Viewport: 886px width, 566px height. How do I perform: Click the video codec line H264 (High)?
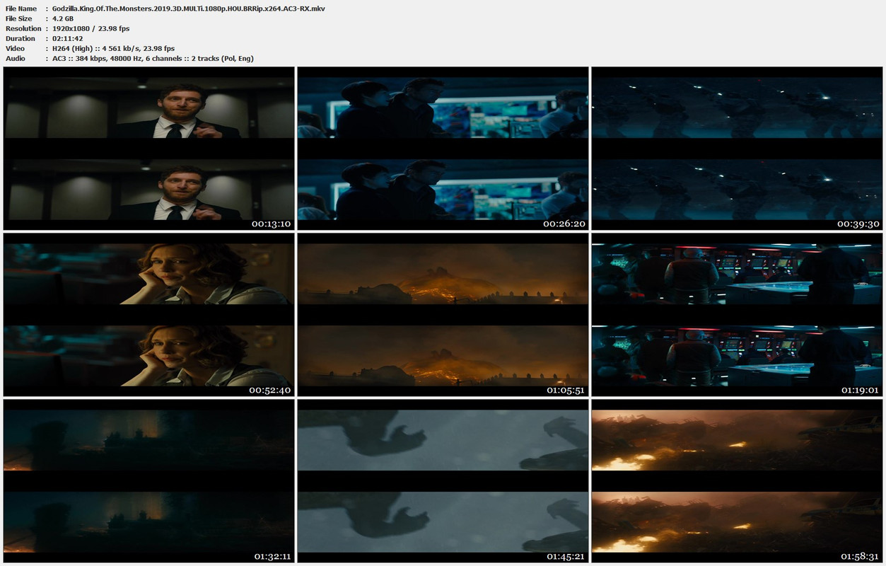pos(114,48)
